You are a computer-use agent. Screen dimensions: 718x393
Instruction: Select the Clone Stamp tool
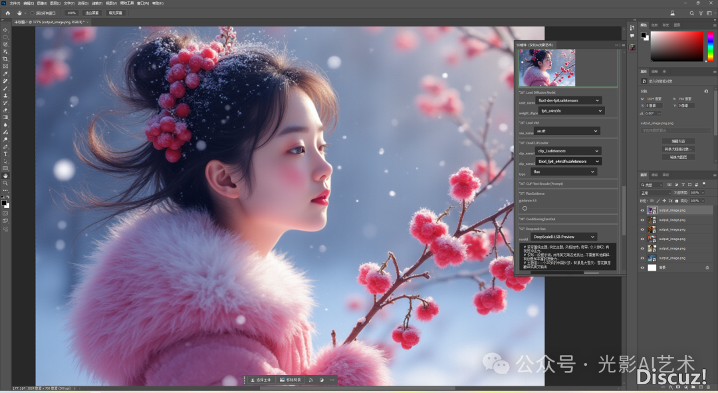[x=5, y=96]
